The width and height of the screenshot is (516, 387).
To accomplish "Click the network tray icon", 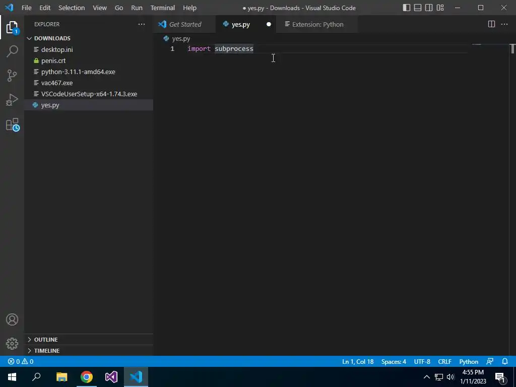I will (x=439, y=377).
